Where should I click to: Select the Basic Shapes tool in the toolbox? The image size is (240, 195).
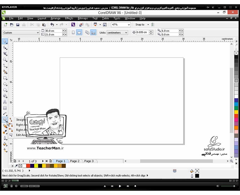click(5, 96)
